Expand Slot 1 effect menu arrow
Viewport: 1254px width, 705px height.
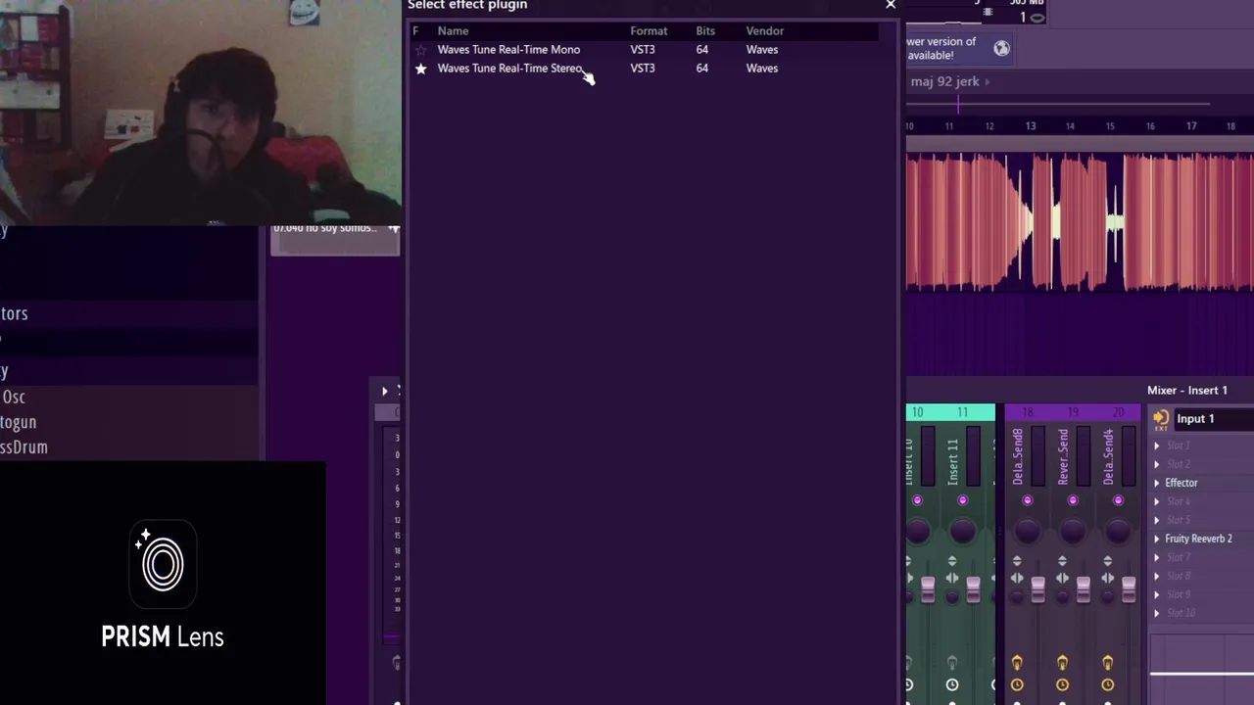pyautogui.click(x=1156, y=446)
